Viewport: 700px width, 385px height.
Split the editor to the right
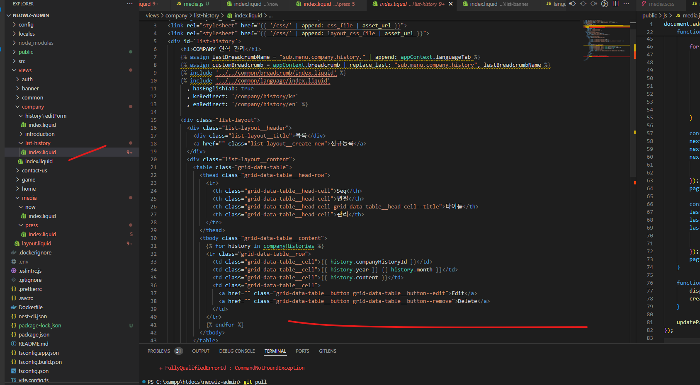pyautogui.click(x=615, y=4)
